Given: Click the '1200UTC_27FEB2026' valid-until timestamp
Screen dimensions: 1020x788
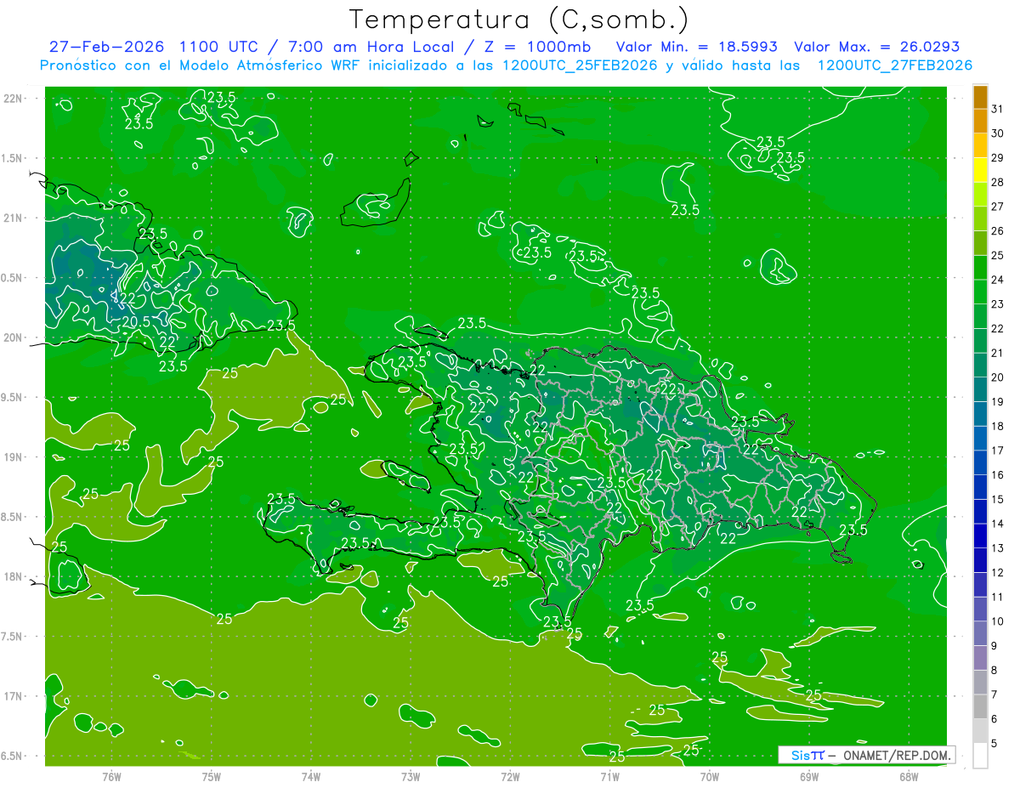Looking at the screenshot, I should (x=895, y=65).
